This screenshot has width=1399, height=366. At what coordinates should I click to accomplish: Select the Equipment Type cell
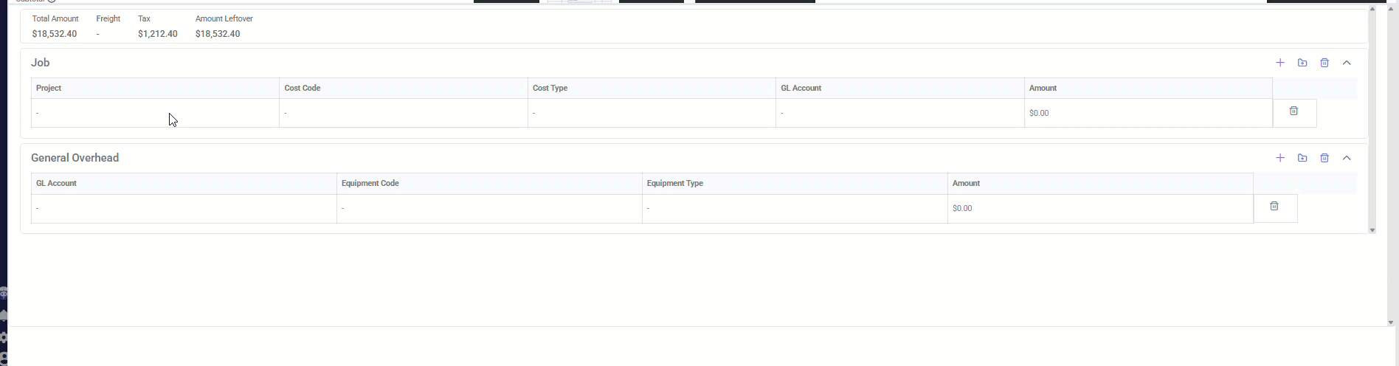tap(795, 208)
